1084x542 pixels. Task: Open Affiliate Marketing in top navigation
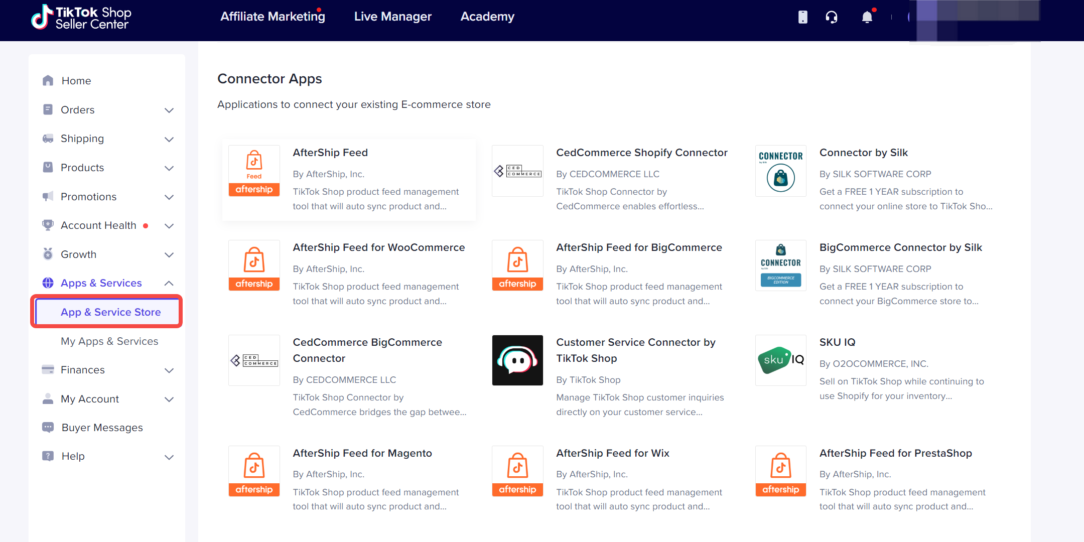click(273, 17)
